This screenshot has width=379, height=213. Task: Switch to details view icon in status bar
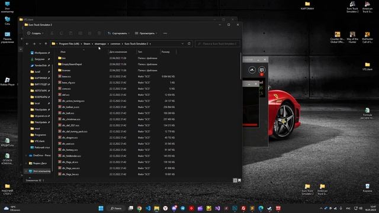coord(235,180)
